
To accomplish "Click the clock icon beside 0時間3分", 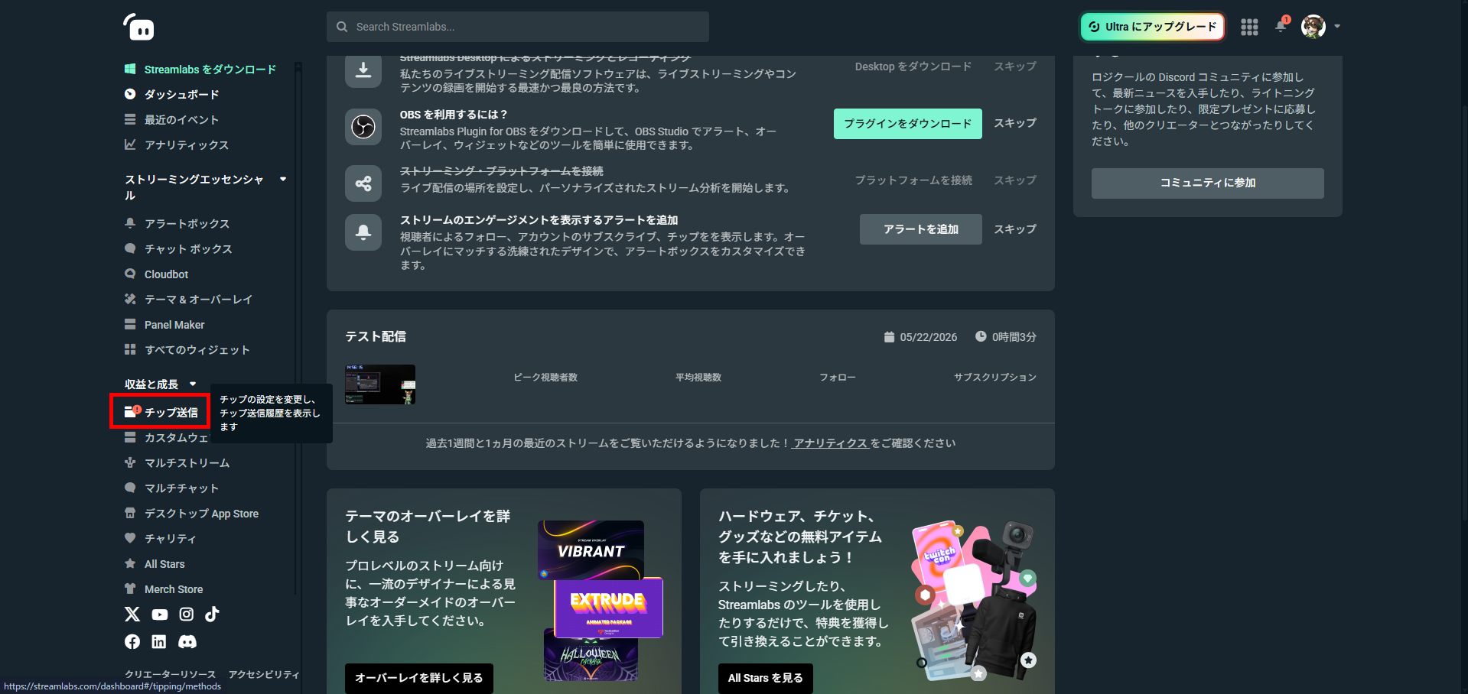I will click(981, 336).
